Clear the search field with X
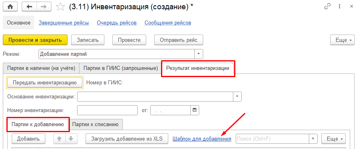This screenshot has width=357, height=149. pos(313,139)
